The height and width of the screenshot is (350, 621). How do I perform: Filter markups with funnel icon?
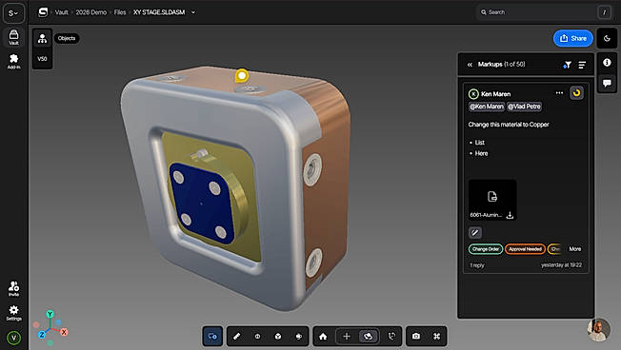pyautogui.click(x=567, y=65)
